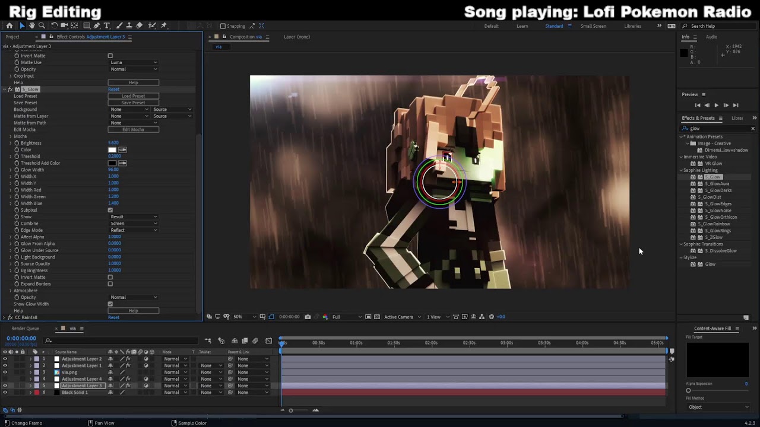This screenshot has width=760, height=427.
Task: Enable Motion Blur for the timeline
Action: point(255,340)
